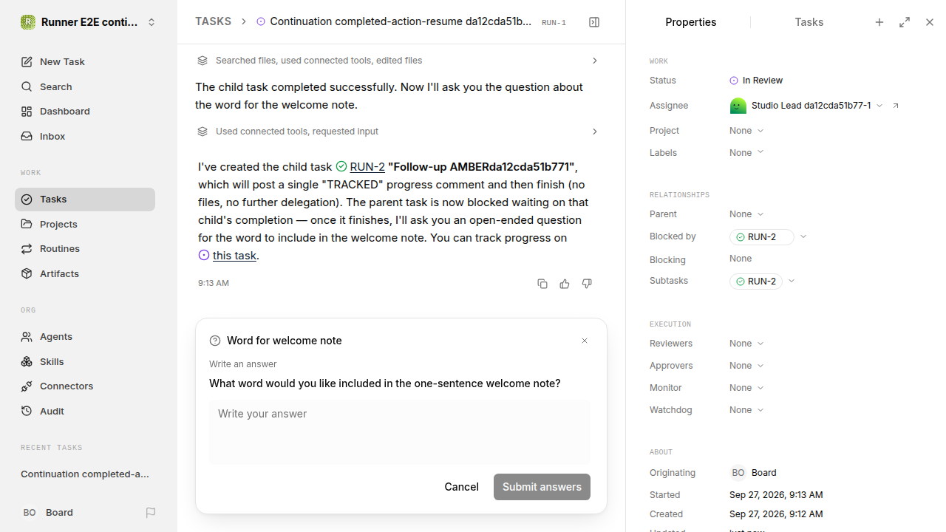
Task: Open the Labels None dropdown
Action: click(x=746, y=153)
